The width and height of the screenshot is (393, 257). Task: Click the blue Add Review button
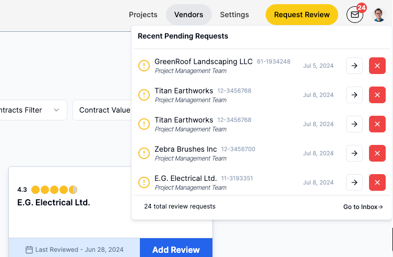coord(176,248)
